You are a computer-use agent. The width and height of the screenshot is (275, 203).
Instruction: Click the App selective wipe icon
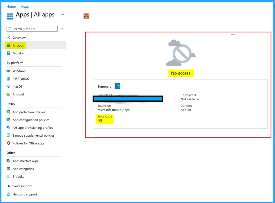click(8, 161)
